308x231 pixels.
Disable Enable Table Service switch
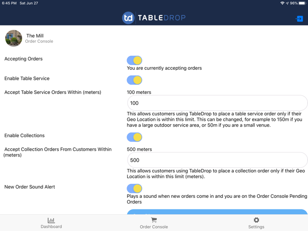(134, 80)
